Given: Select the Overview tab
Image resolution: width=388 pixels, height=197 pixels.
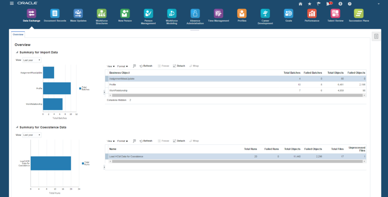Looking at the screenshot, I should (x=18, y=34).
